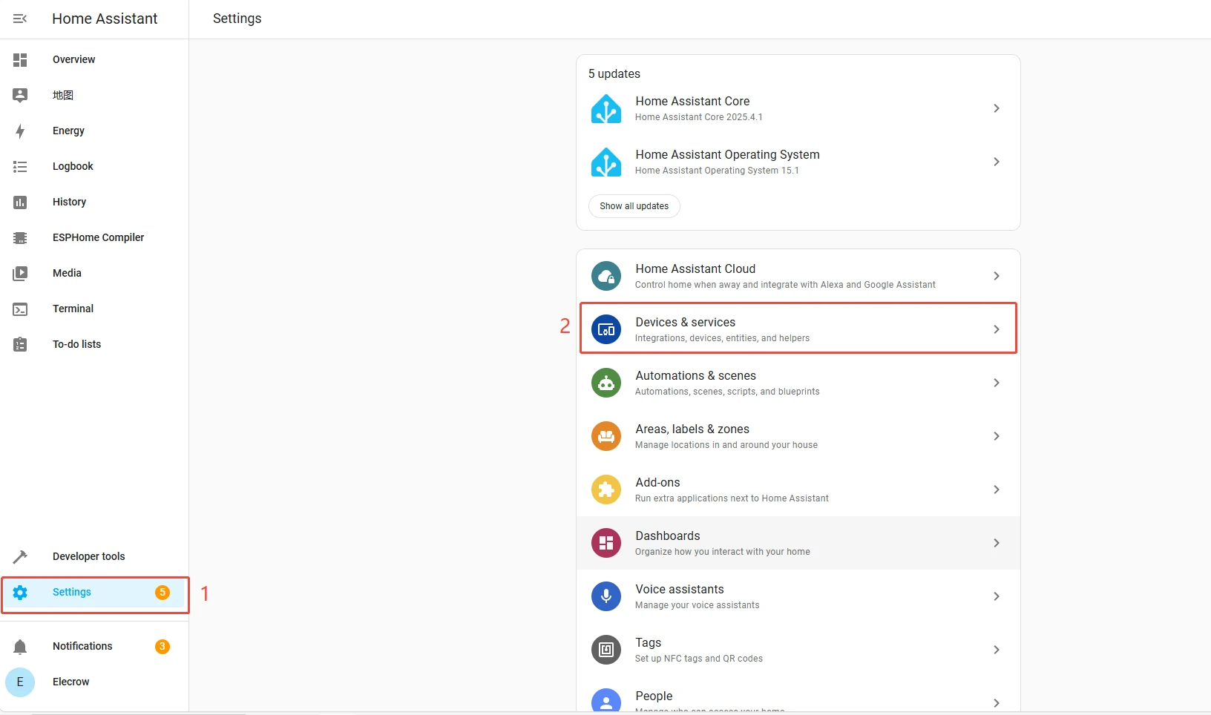This screenshot has height=715, width=1211.
Task: Click the Settings badge showing 5
Action: [162, 593]
